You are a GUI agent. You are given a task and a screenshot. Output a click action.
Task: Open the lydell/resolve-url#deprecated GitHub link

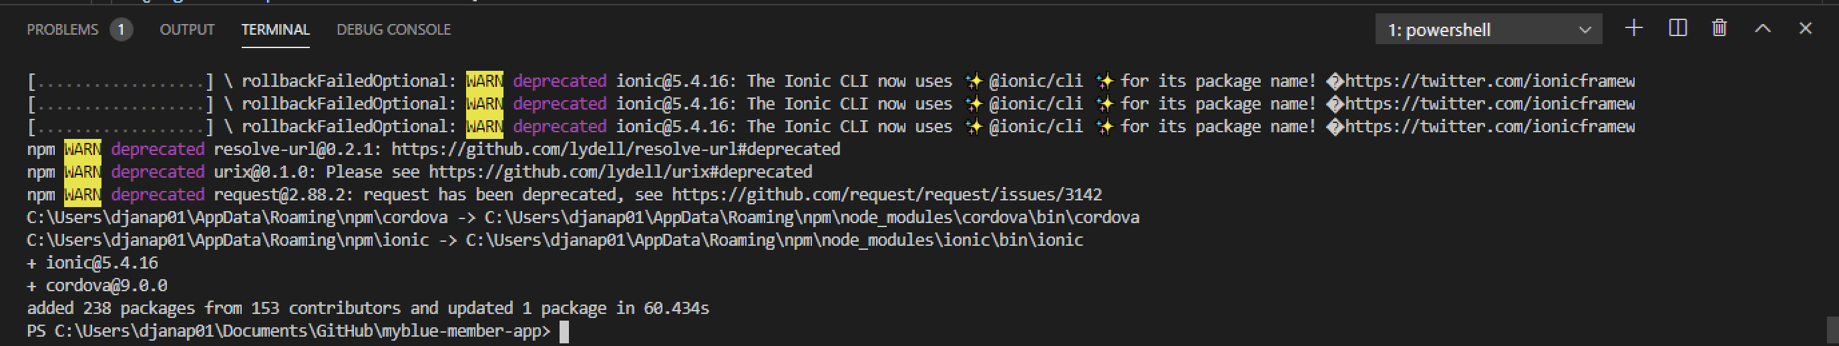(616, 149)
